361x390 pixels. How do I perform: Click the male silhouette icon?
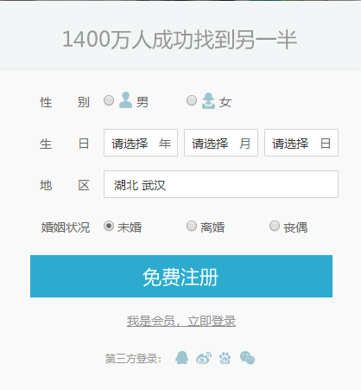[125, 100]
